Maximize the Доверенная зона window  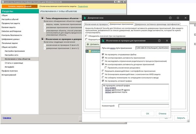(178, 18)
